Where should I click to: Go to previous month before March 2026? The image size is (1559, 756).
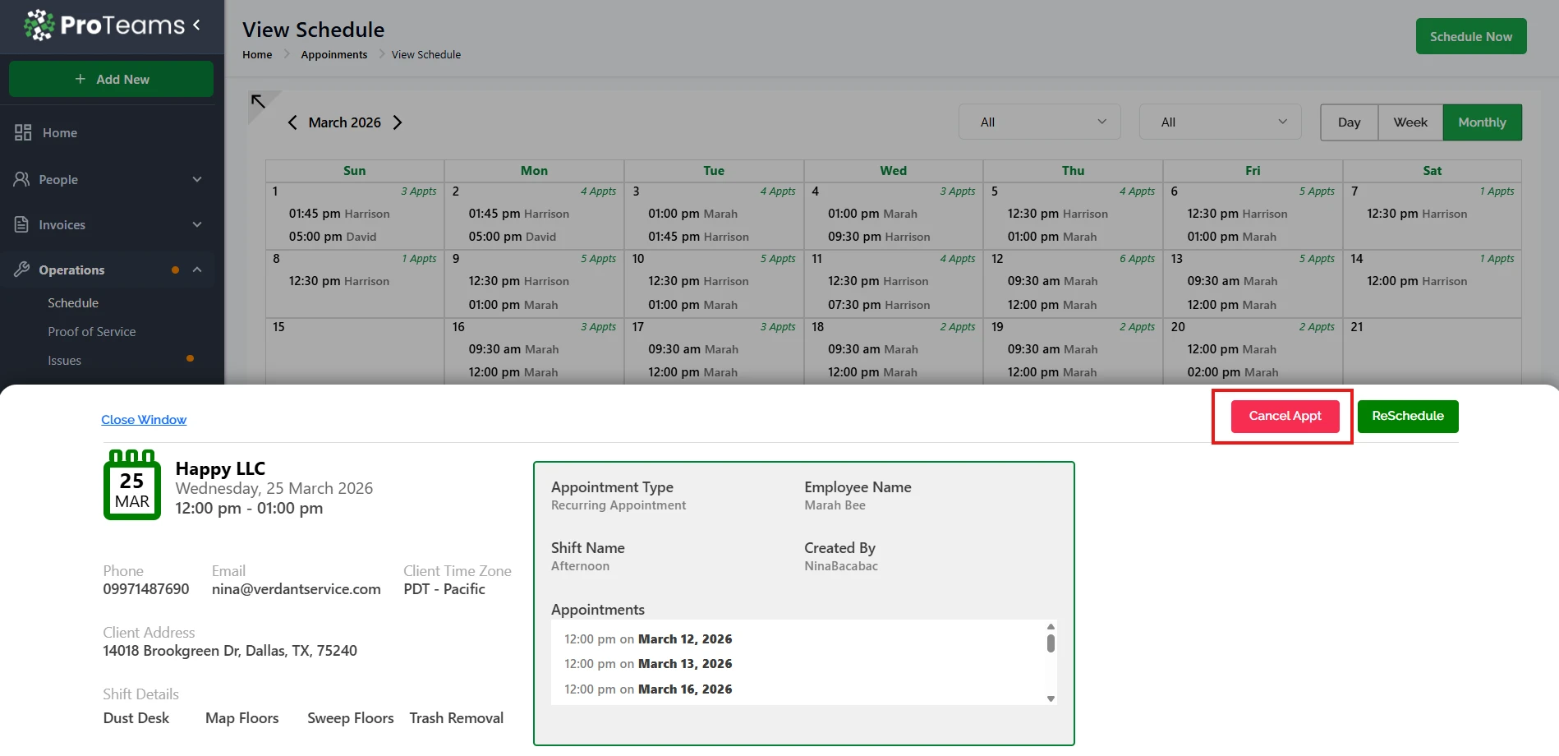pyautogui.click(x=292, y=122)
